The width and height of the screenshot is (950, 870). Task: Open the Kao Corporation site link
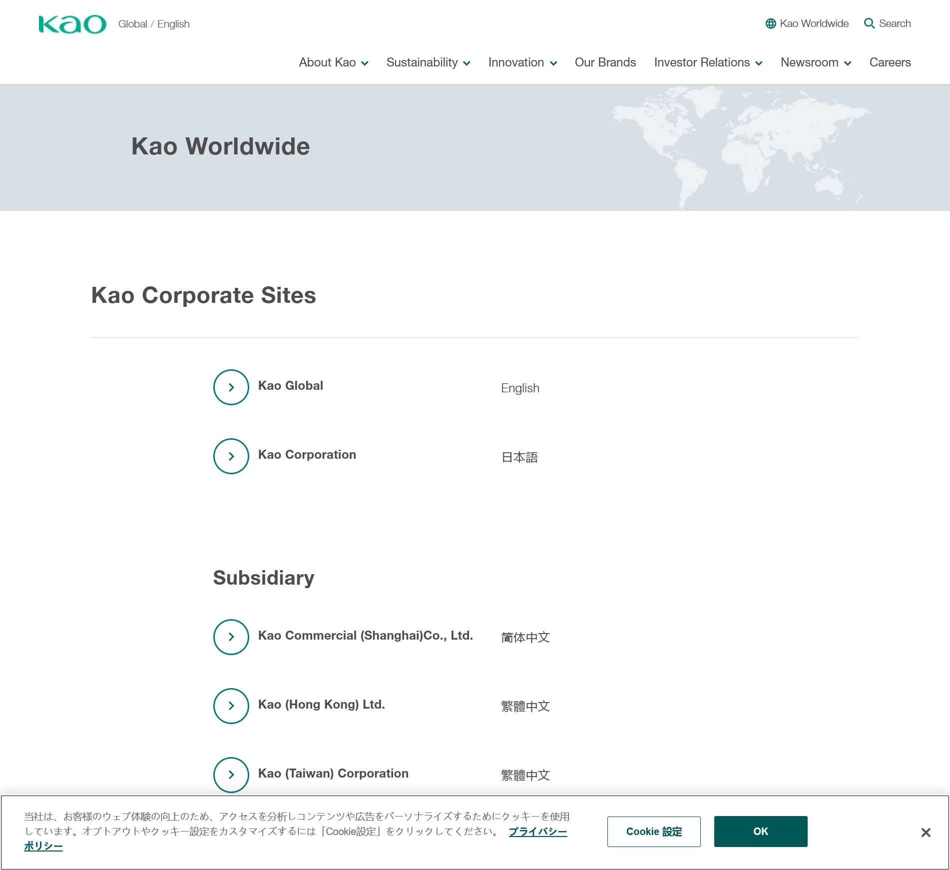307,455
